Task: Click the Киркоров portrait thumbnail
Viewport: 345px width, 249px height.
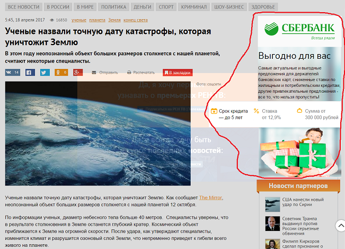Action: pos(272,244)
